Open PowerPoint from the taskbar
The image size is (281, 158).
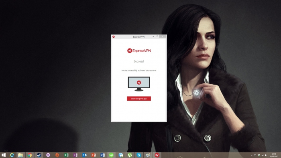(94, 155)
